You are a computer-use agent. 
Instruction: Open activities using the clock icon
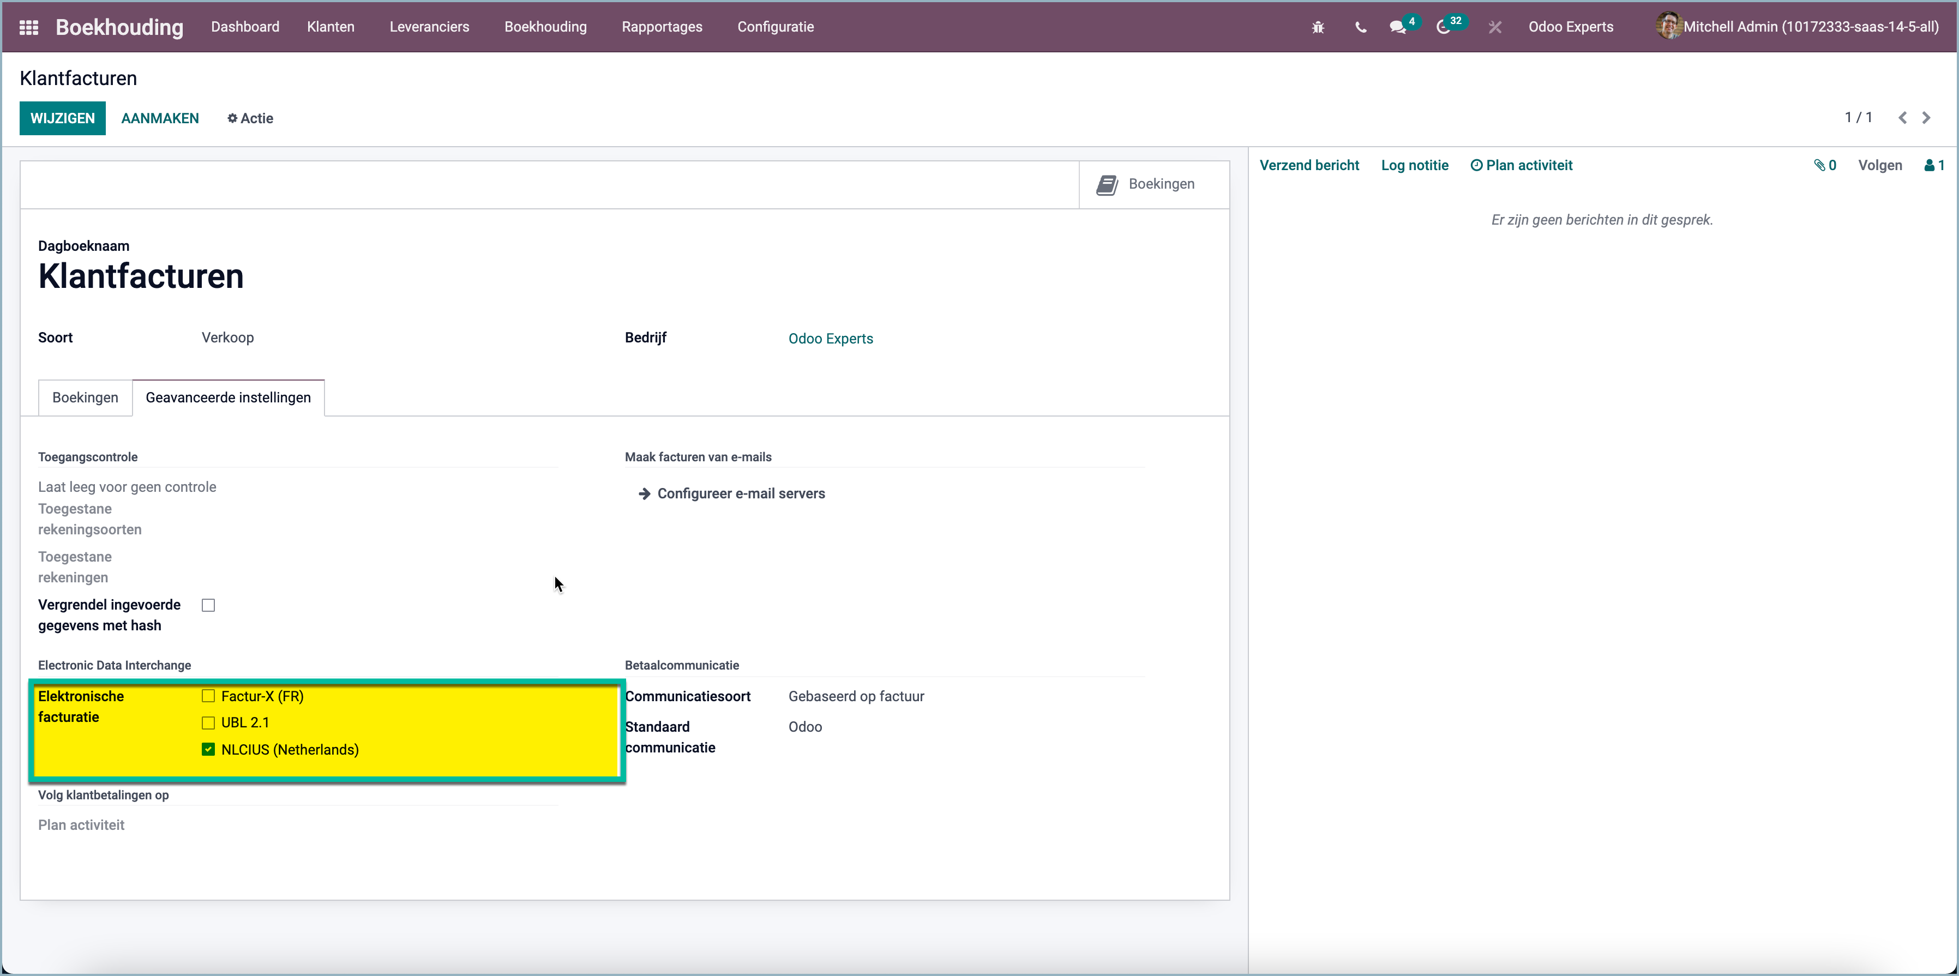tap(1446, 27)
